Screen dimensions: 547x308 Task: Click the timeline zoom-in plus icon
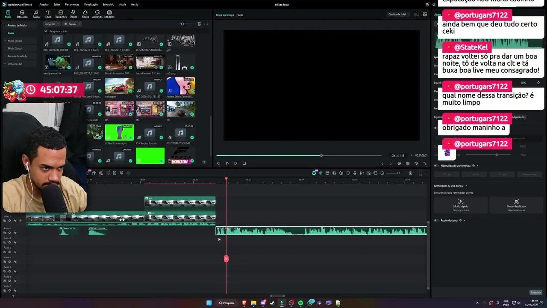[410, 173]
